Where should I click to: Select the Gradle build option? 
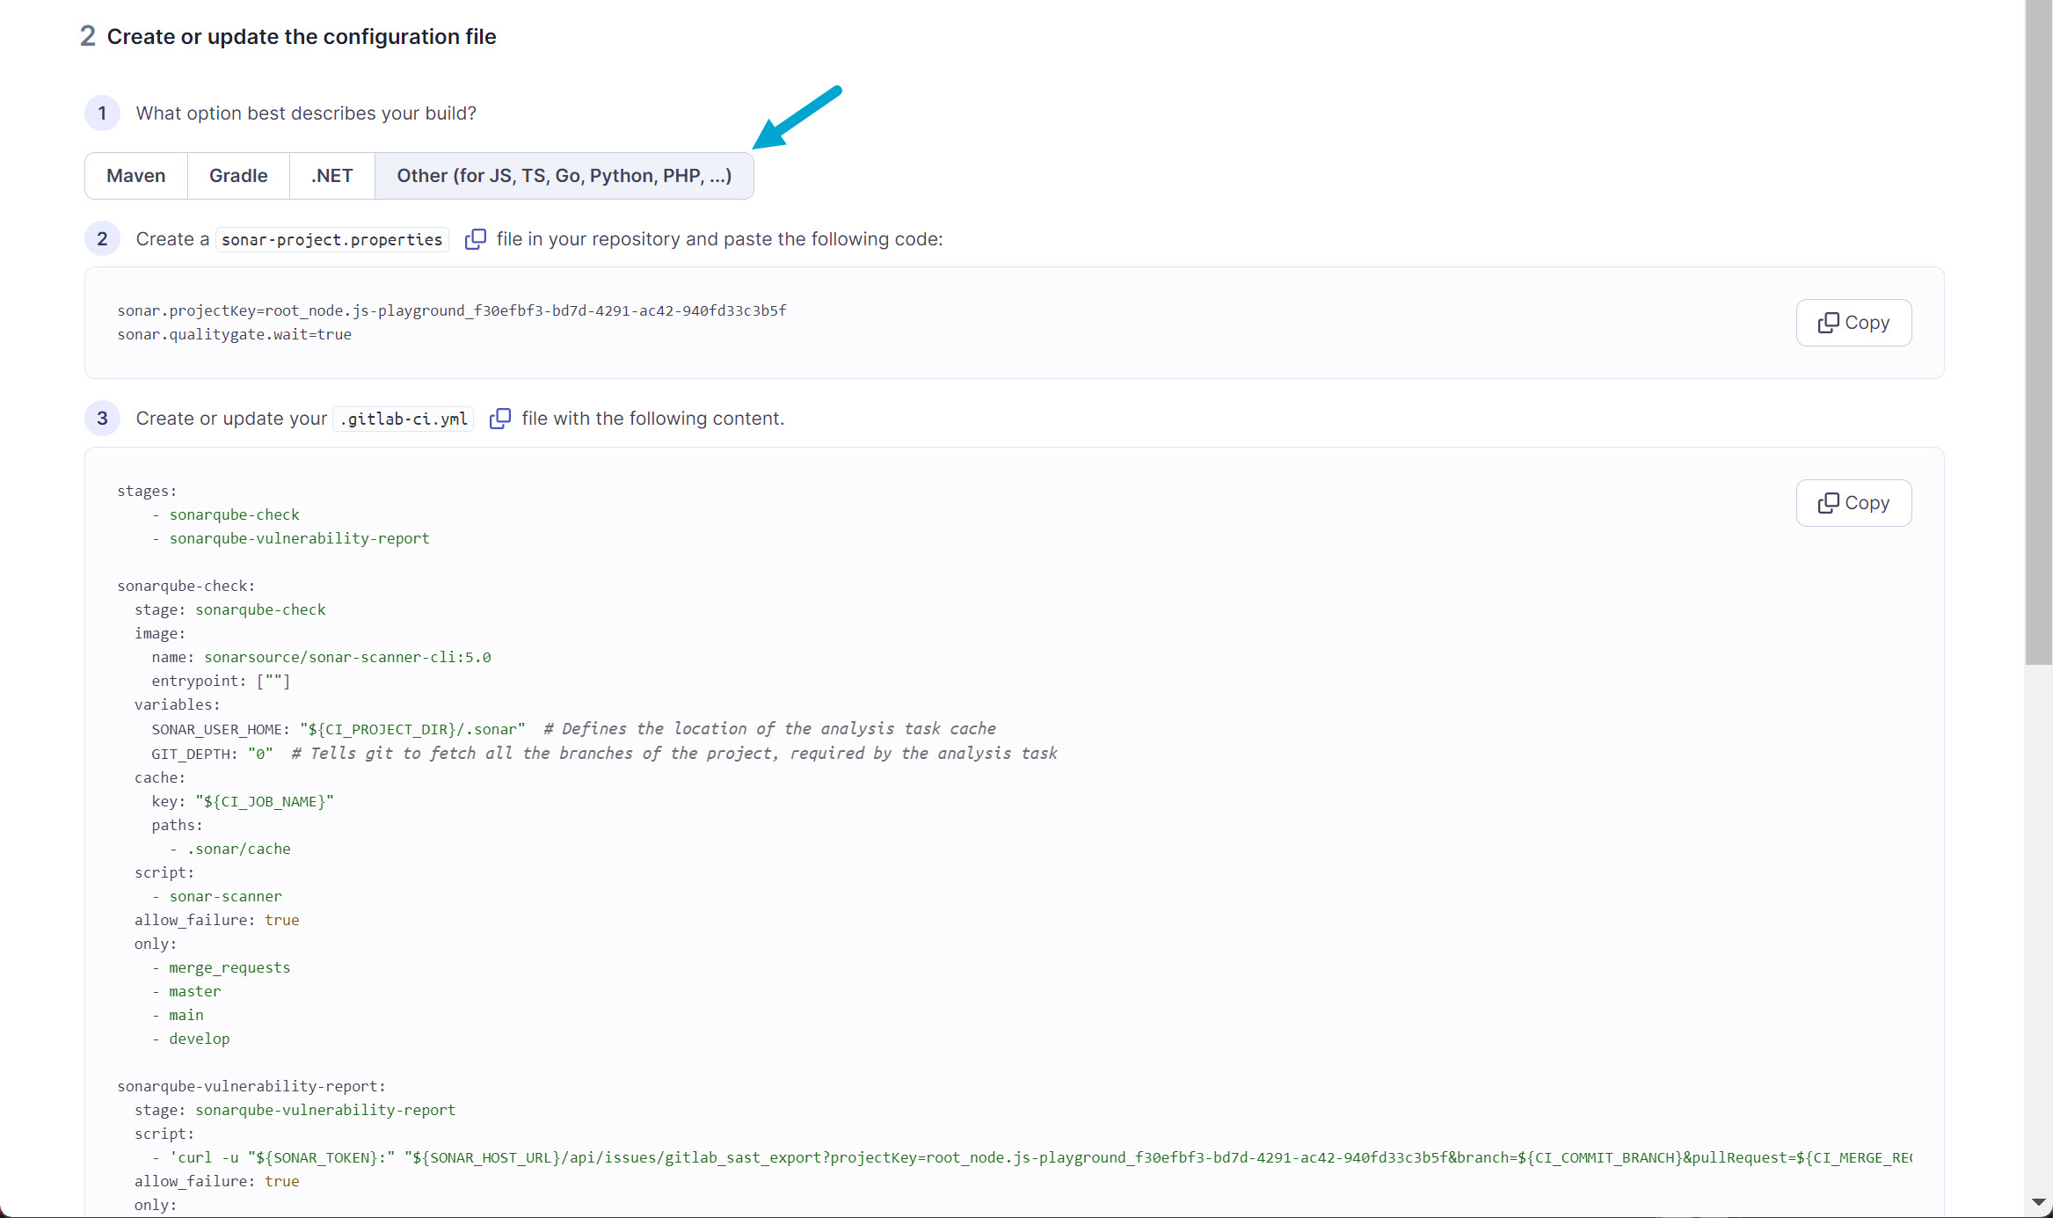[237, 175]
